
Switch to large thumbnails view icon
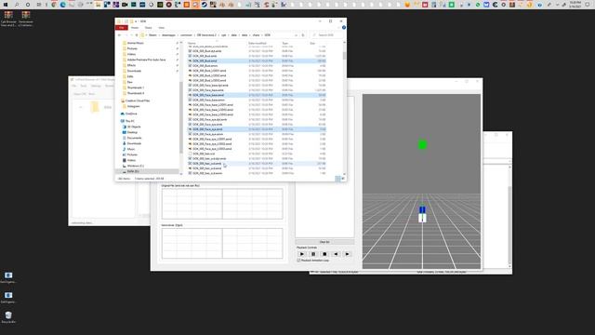[343, 179]
